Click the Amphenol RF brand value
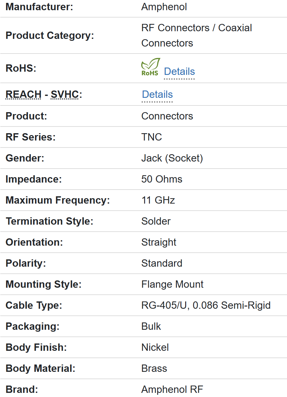Screen dimensions: 287x397 (x=172, y=389)
